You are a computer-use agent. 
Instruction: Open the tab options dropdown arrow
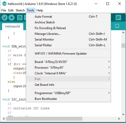[117, 26]
